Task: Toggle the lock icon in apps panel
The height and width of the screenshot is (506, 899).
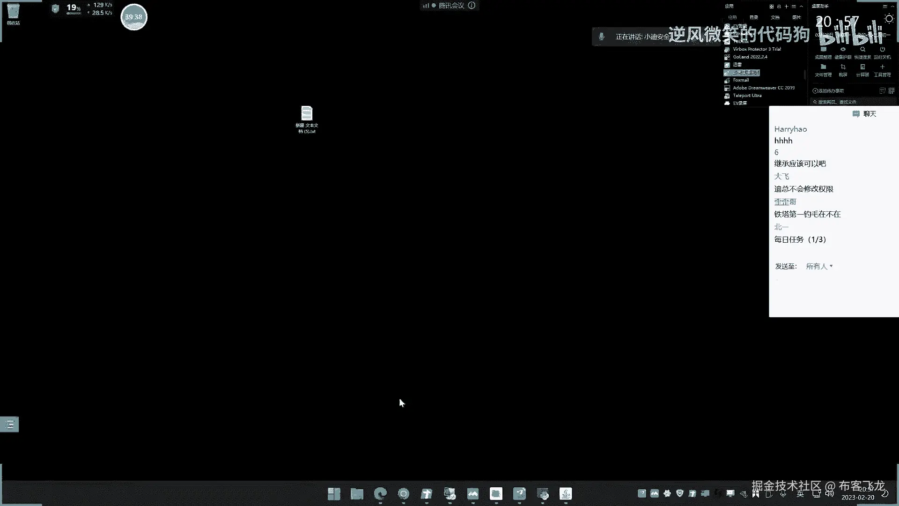Action: pyautogui.click(x=779, y=7)
